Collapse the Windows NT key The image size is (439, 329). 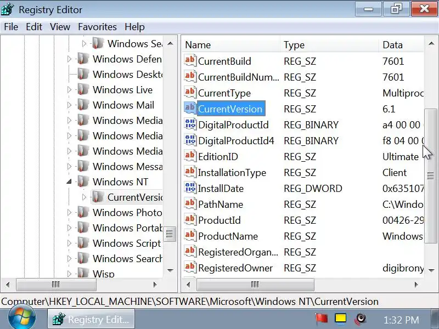click(69, 182)
